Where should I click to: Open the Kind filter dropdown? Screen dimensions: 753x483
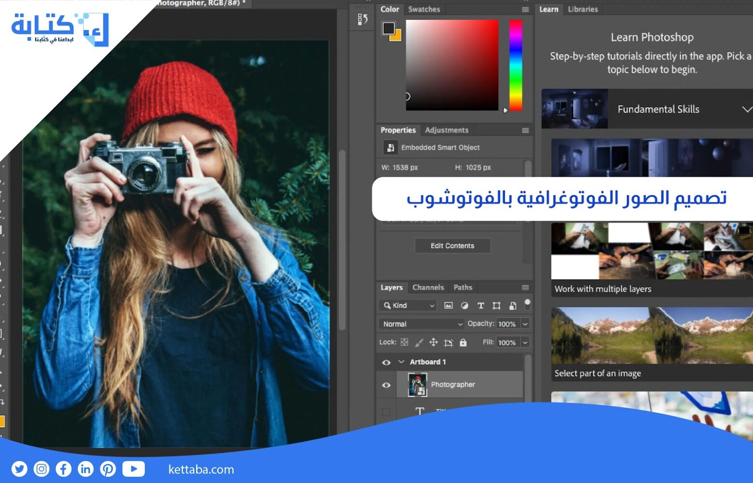(x=408, y=305)
